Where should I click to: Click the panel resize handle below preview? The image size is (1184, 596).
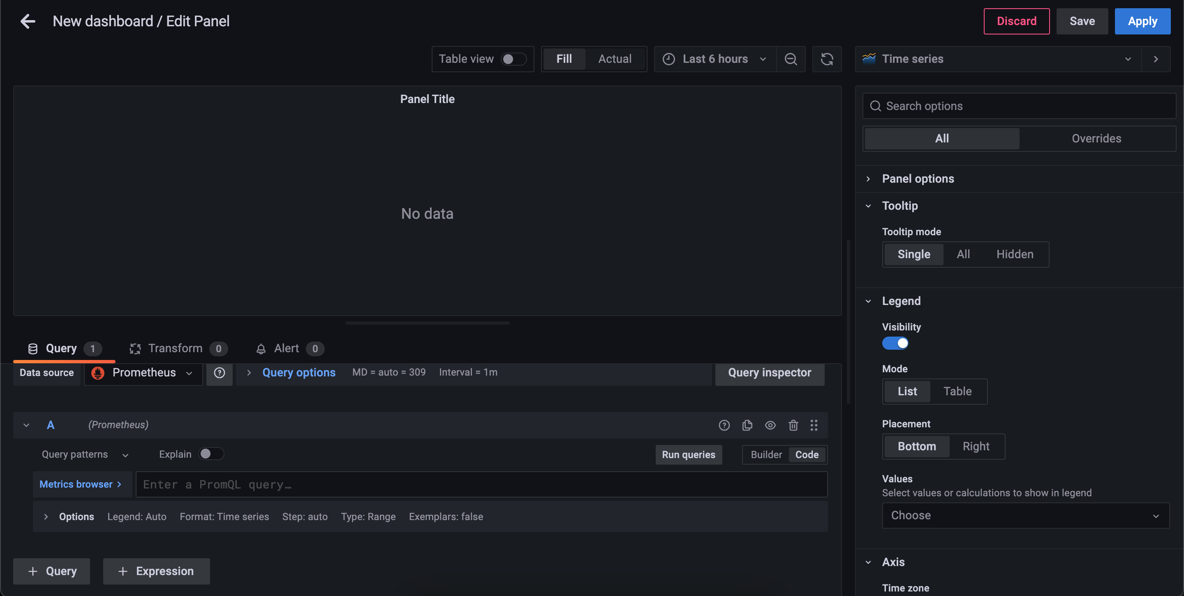pos(428,323)
